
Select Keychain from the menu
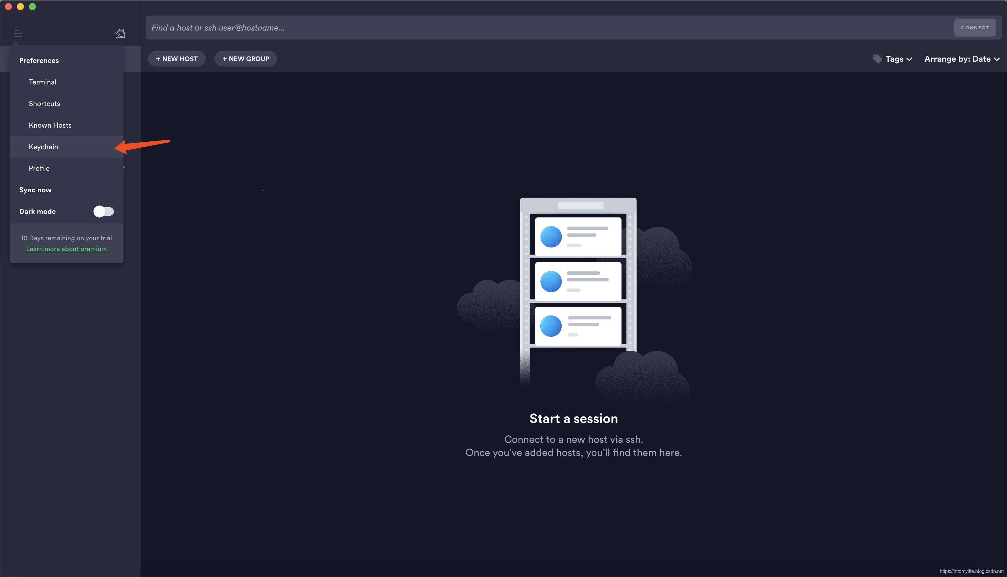tap(43, 146)
